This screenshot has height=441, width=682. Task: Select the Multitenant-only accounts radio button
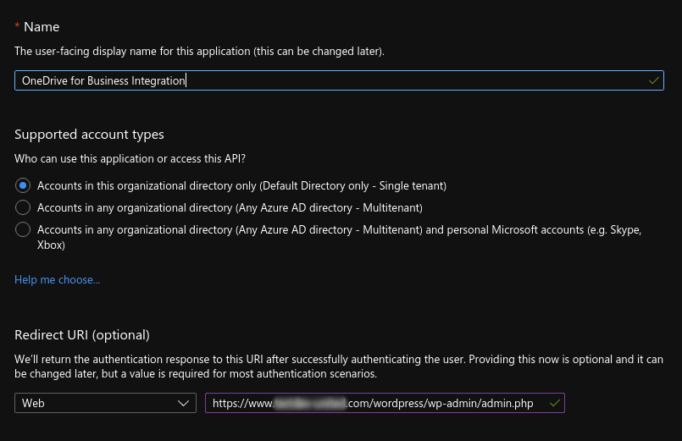click(23, 207)
